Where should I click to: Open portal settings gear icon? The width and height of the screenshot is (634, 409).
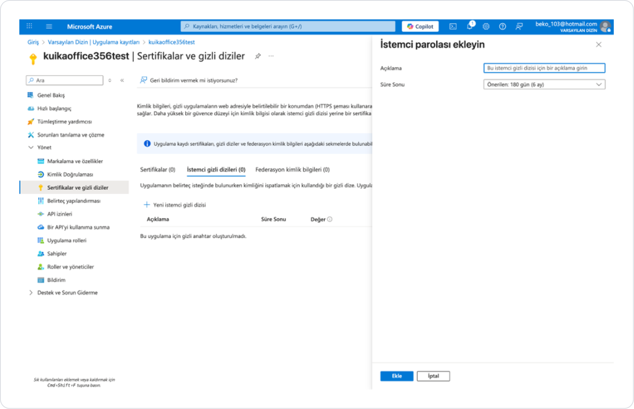486,26
